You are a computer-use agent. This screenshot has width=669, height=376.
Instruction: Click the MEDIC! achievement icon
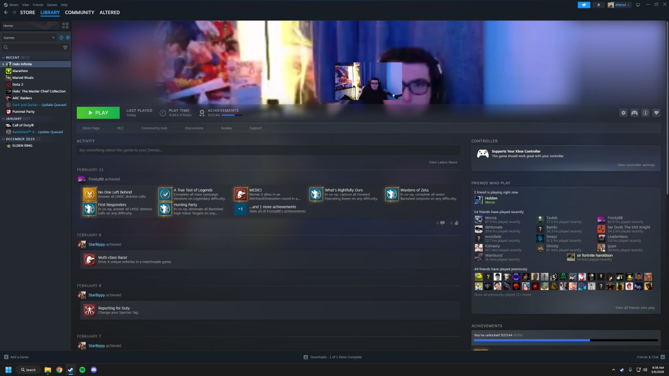click(240, 194)
